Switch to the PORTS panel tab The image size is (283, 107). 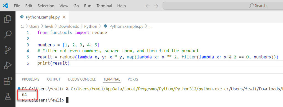(x=133, y=79)
